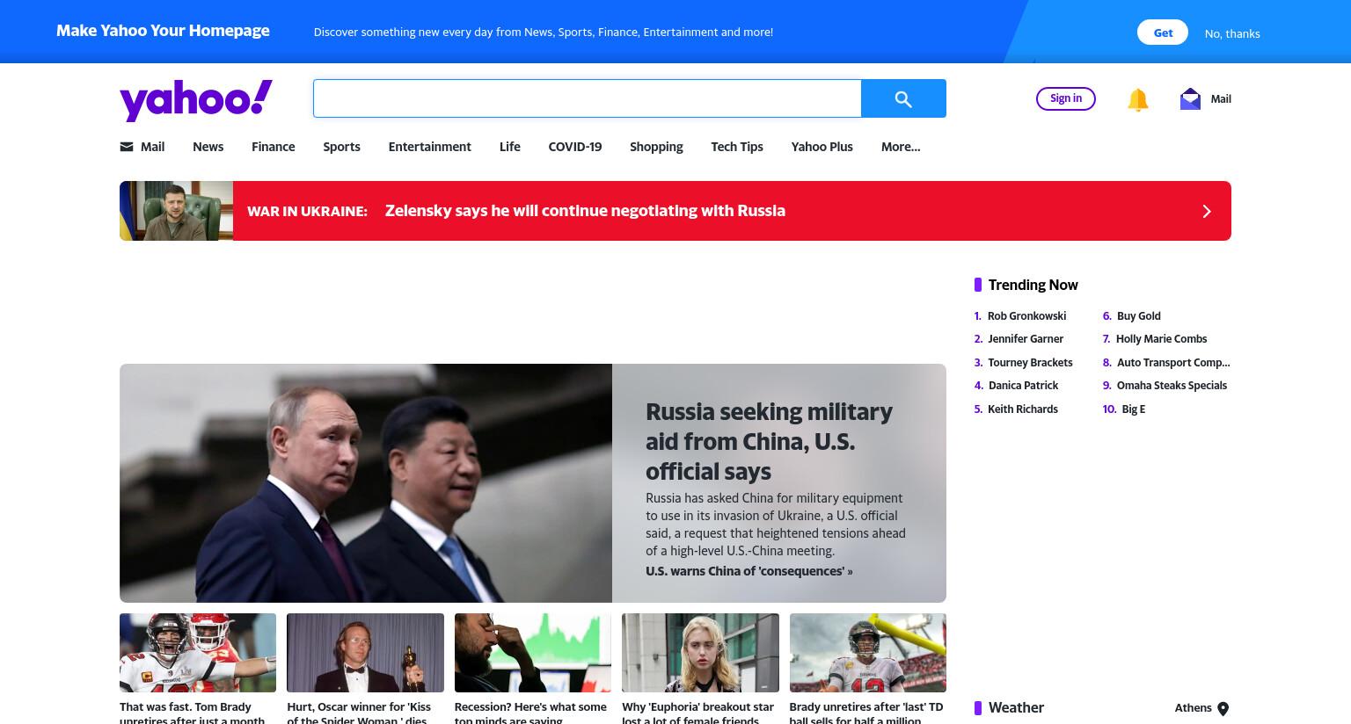1351x724 pixels.
Task: Read 'Russia seeking military aid from China' story
Action: pos(769,441)
